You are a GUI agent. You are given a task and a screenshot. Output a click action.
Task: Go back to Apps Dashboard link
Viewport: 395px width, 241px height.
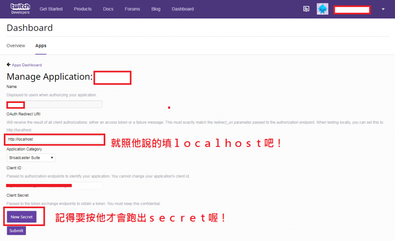click(x=27, y=65)
